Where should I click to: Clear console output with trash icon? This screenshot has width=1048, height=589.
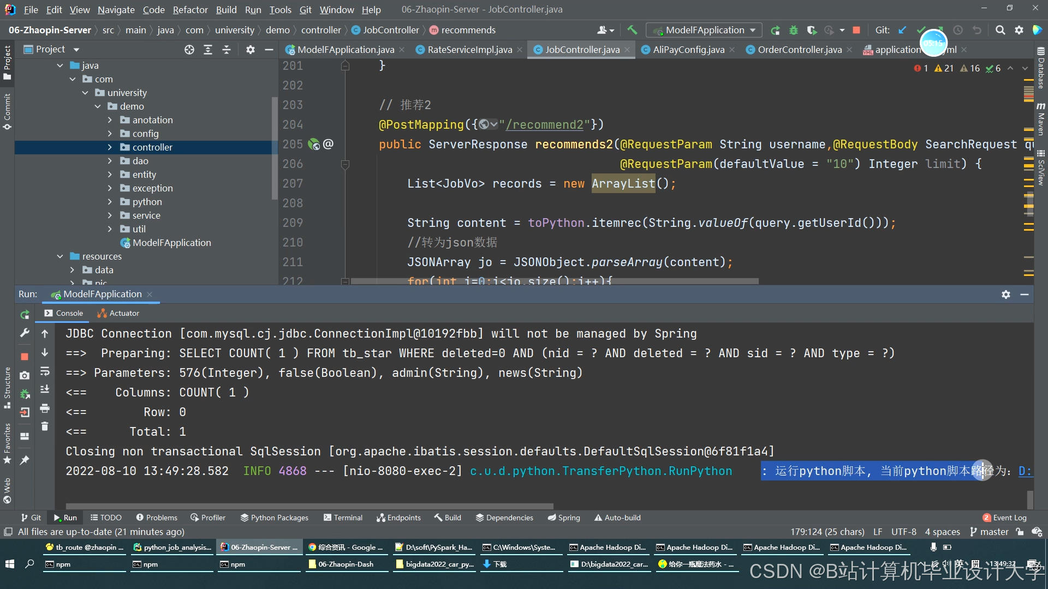(x=45, y=426)
